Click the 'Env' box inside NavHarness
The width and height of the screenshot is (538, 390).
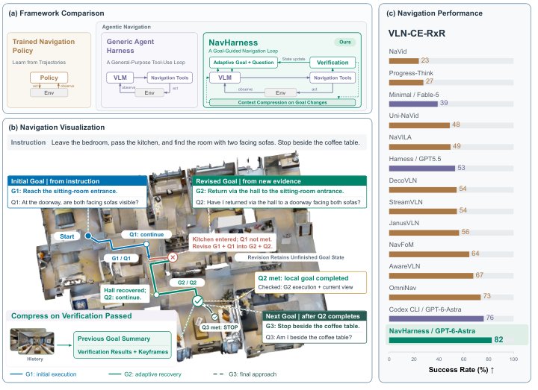280,92
